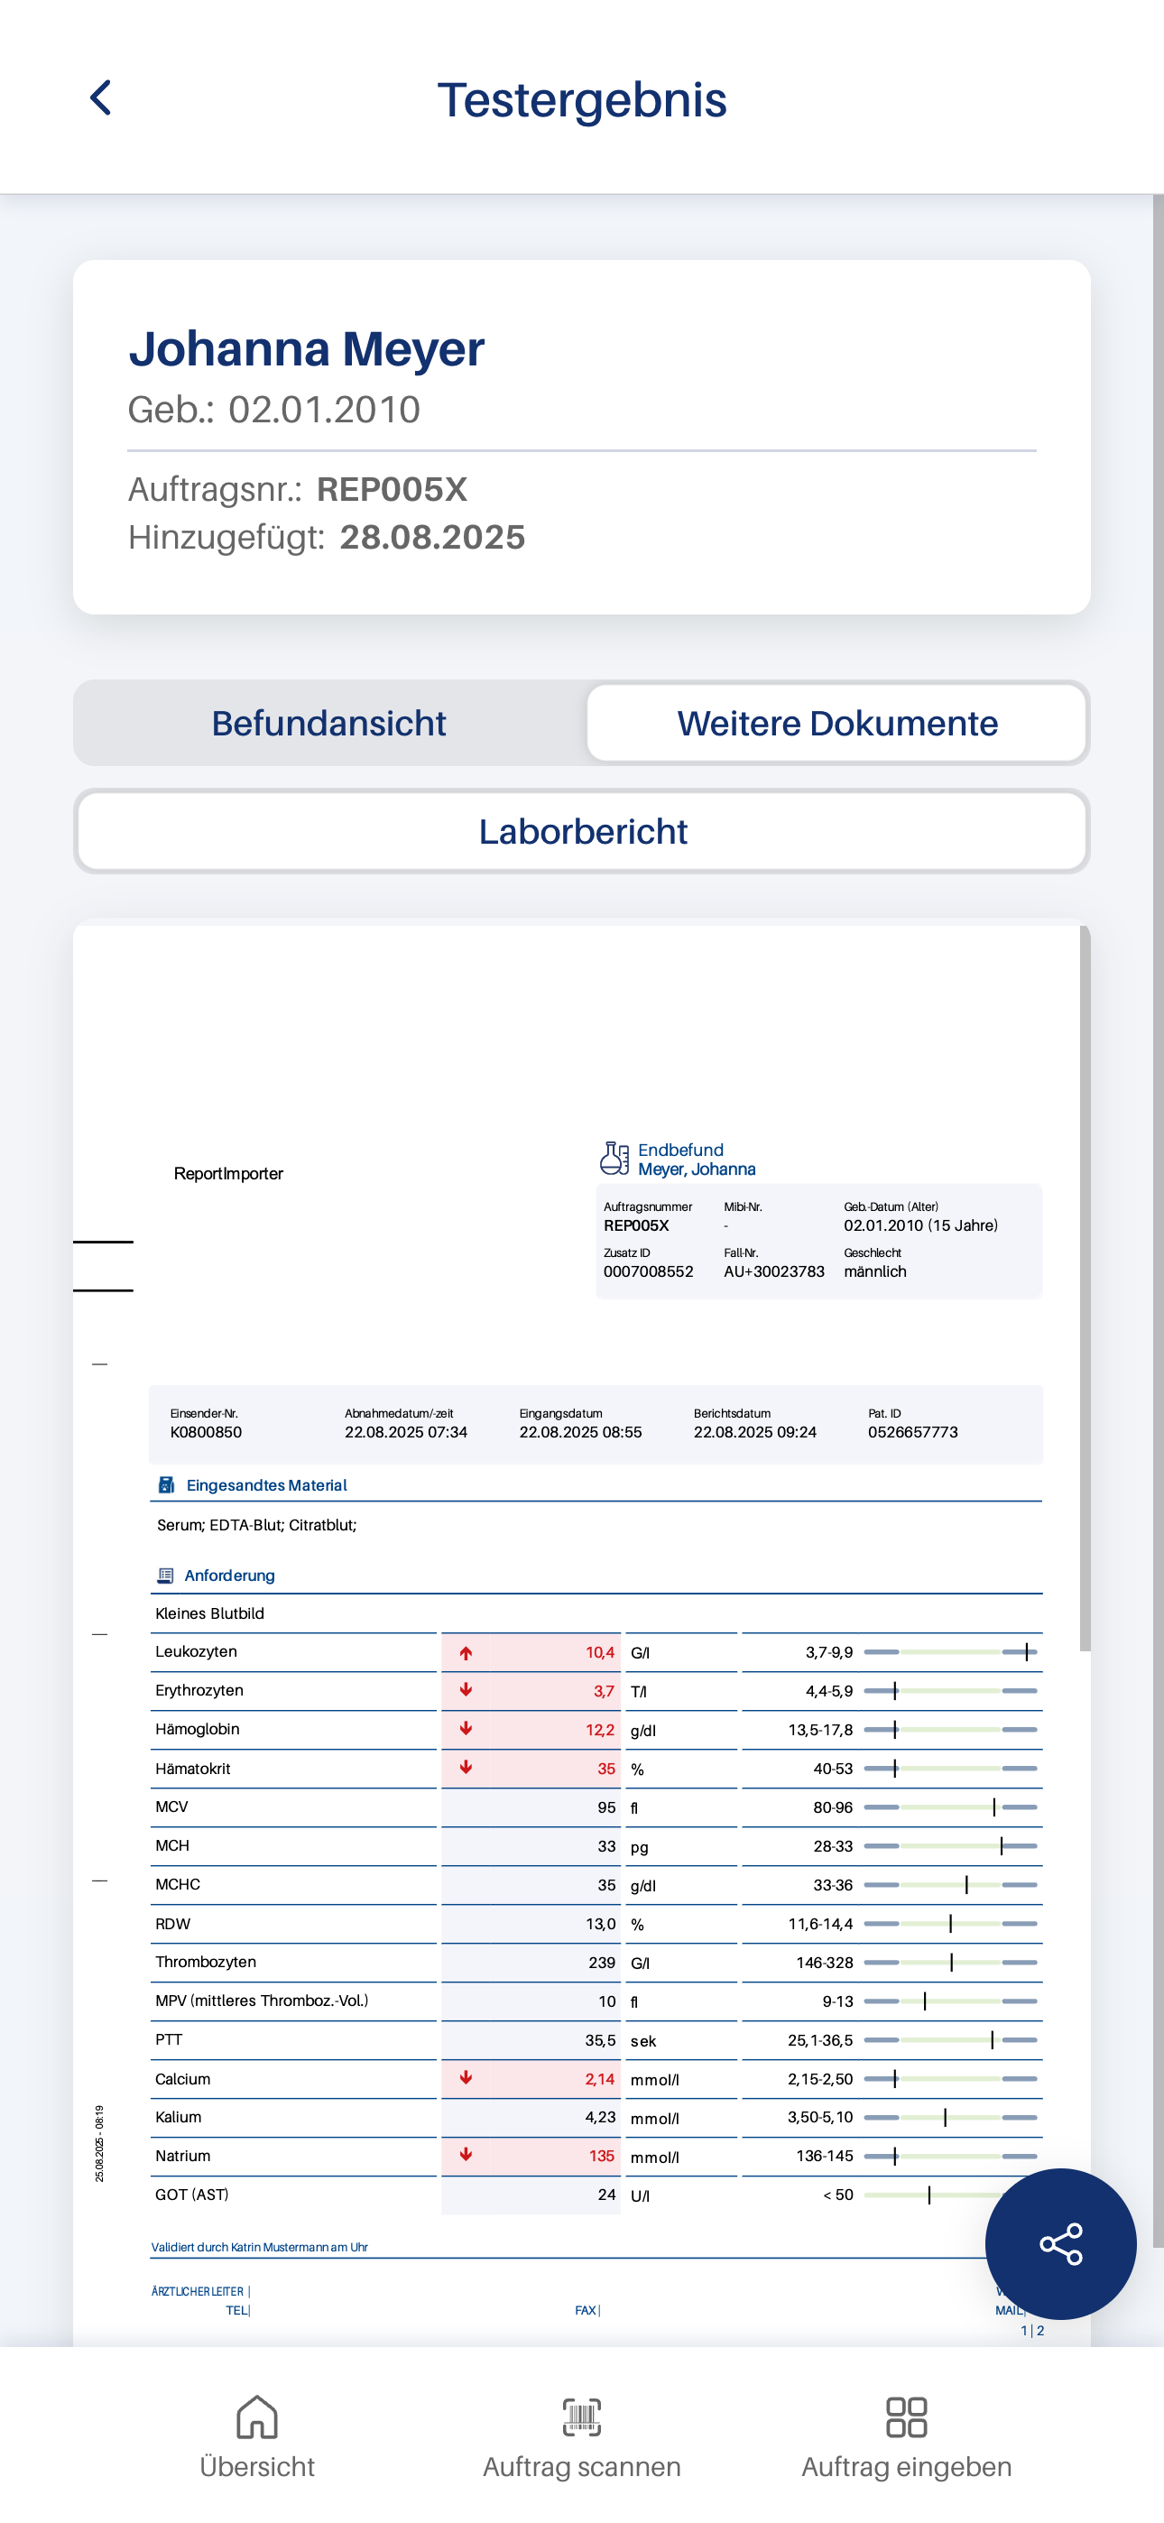The height and width of the screenshot is (2523, 1164).
Task: Tap the Auftrag eingeben grid icon
Action: [905, 2417]
